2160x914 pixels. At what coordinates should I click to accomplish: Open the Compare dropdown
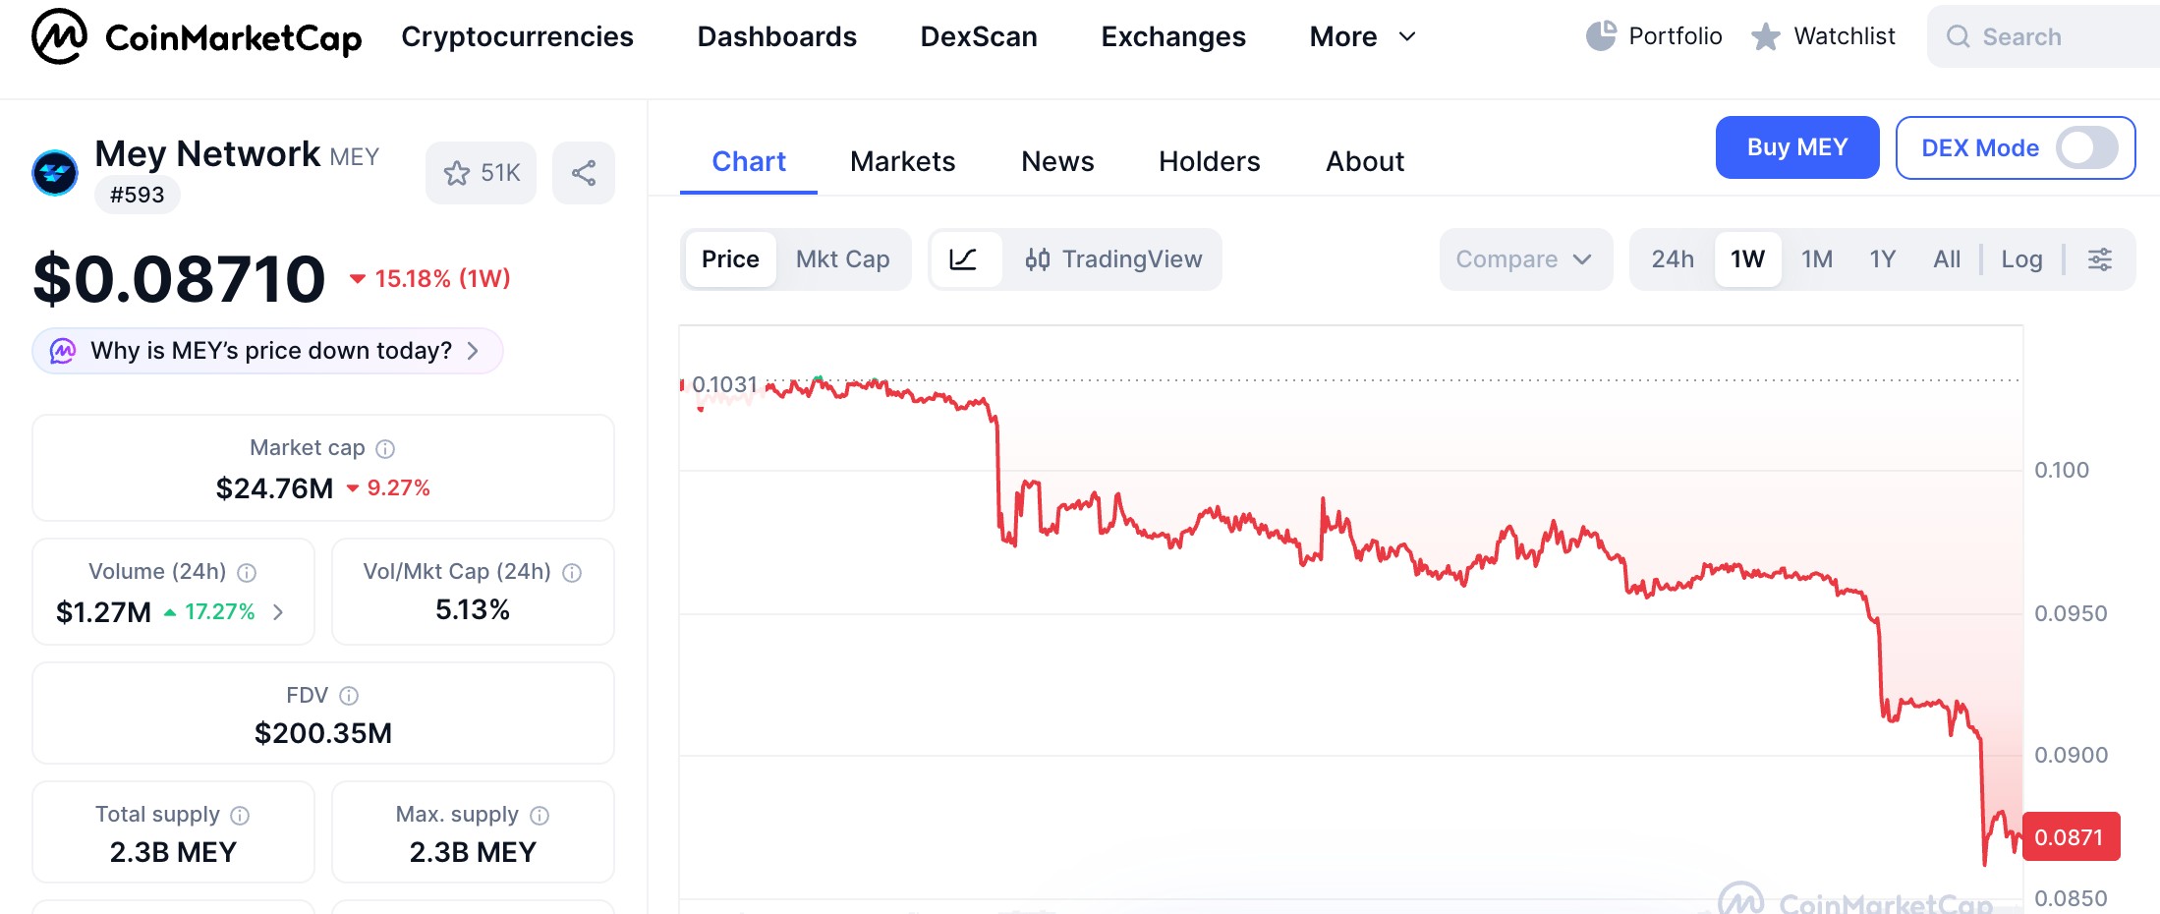click(1524, 259)
